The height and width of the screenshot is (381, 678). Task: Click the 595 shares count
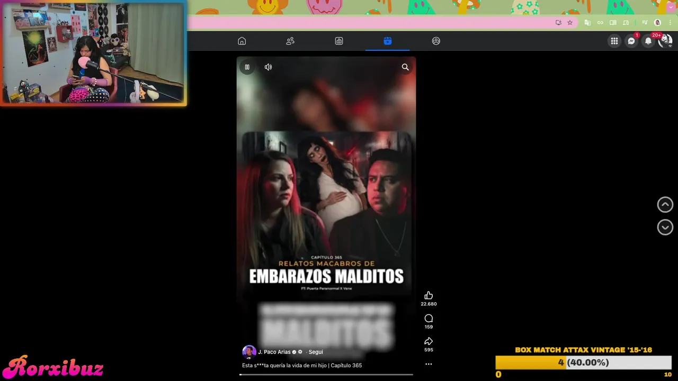(429, 350)
